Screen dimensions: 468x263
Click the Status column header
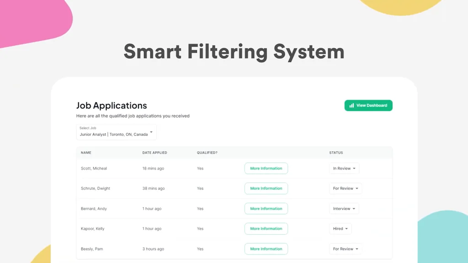(336, 153)
